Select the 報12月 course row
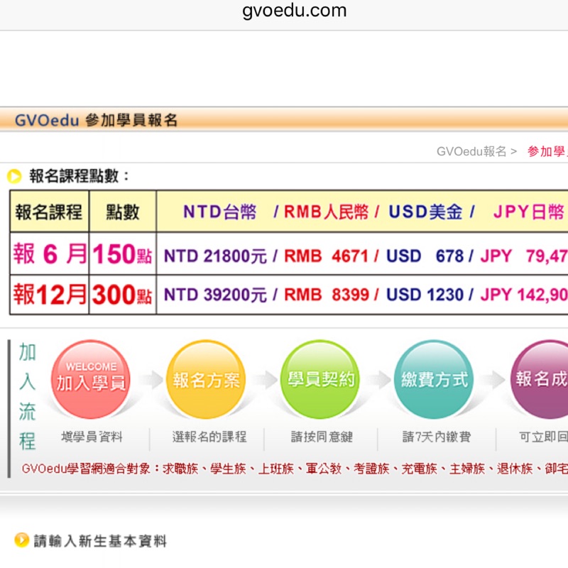Viewport: 568px width, 568px height. tap(49, 295)
